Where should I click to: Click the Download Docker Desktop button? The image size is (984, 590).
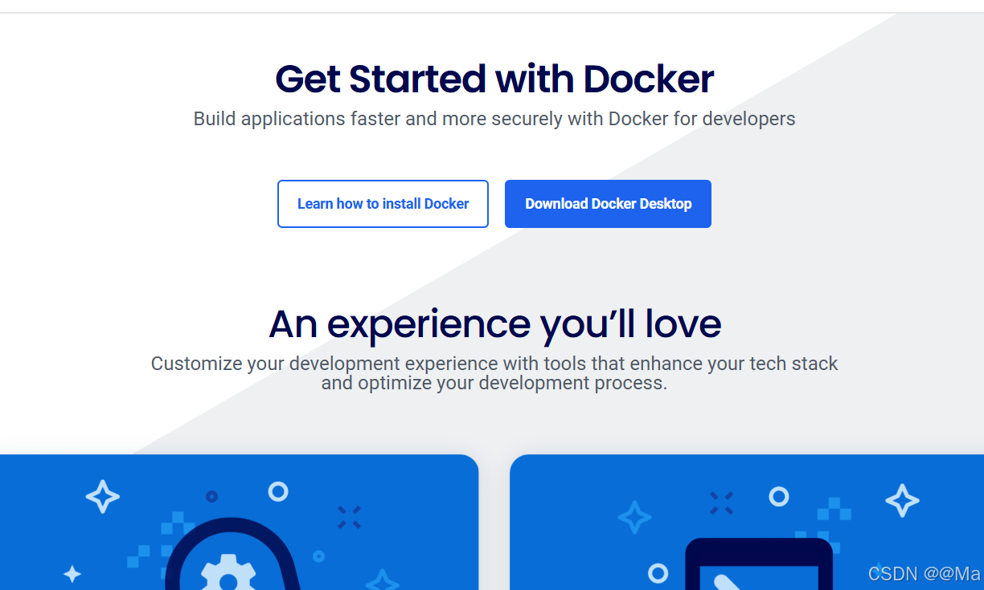coord(608,204)
